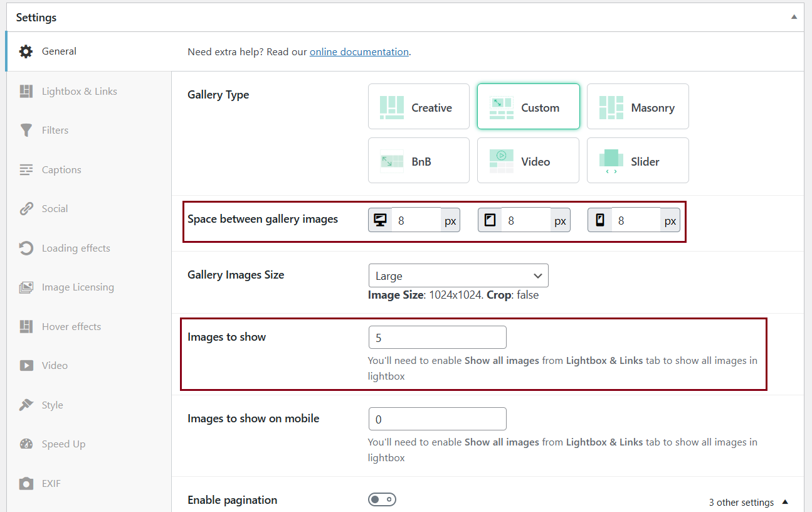Choose the Slider gallery type
Viewport: 812px width, 512px height.
click(x=637, y=161)
